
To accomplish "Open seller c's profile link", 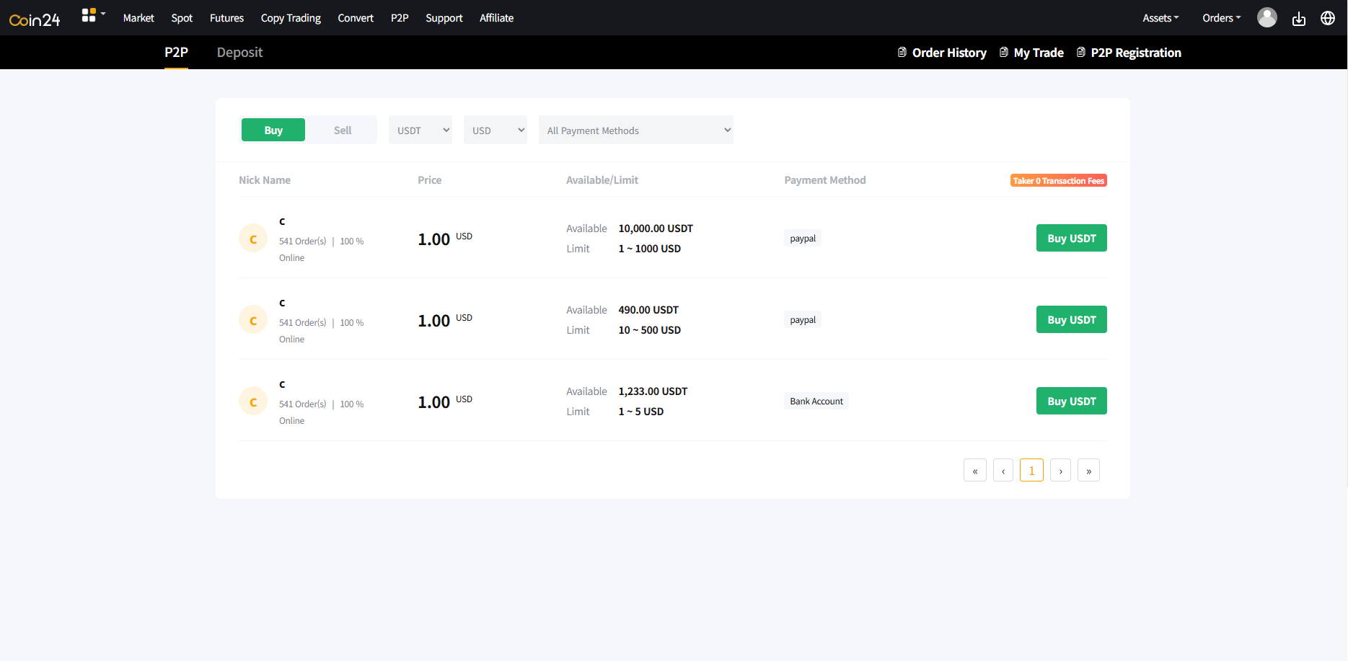I will coord(282,221).
